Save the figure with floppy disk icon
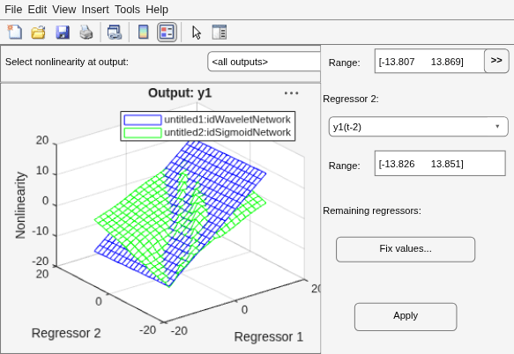This screenshot has width=514, height=354. [63, 32]
